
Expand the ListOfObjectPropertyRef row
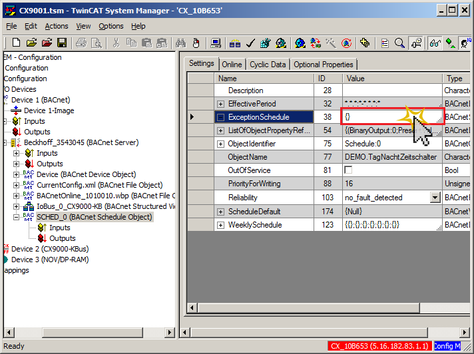(220, 130)
